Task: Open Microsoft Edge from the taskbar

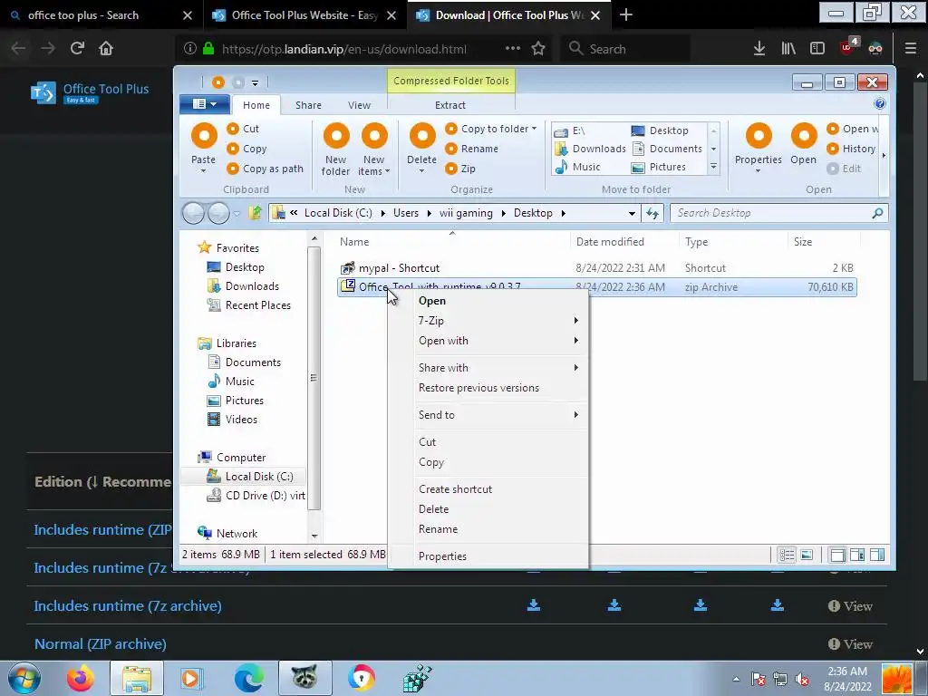Action: click(248, 678)
